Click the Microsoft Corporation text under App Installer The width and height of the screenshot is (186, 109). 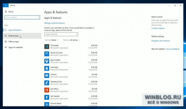click(x=59, y=63)
